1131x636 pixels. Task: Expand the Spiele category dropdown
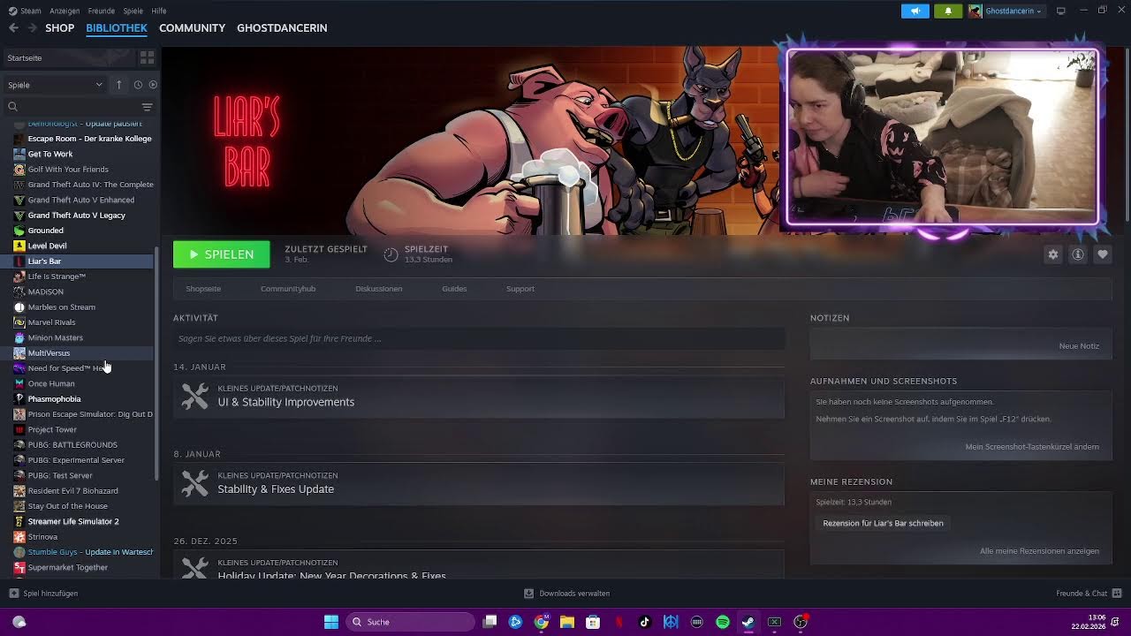coord(55,85)
